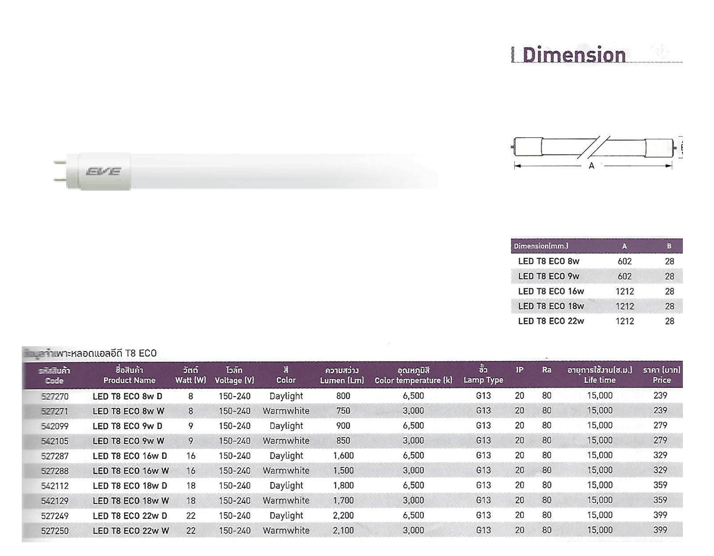Click lumen value 2,100
The height and width of the screenshot is (556, 714).
(343, 531)
